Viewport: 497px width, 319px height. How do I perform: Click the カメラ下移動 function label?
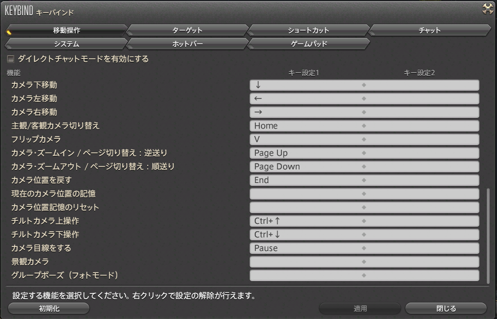click(34, 85)
